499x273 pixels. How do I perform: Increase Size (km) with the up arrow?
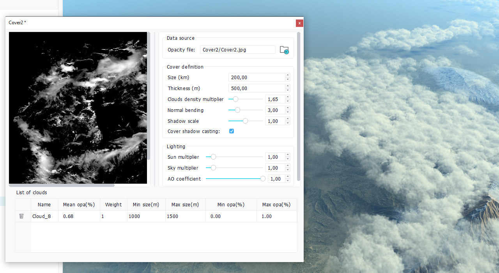(x=288, y=76)
